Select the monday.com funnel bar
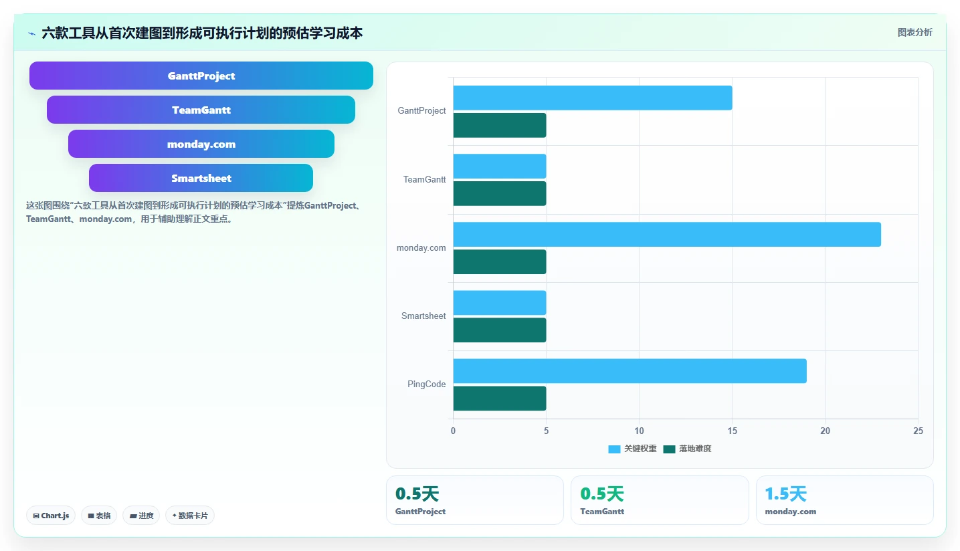 201,144
